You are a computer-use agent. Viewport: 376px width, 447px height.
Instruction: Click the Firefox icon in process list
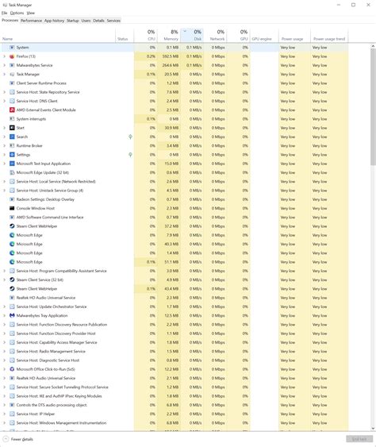point(12,56)
